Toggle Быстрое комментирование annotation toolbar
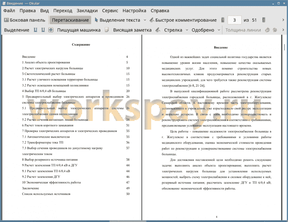This screenshot has width=288, height=222. (183, 20)
